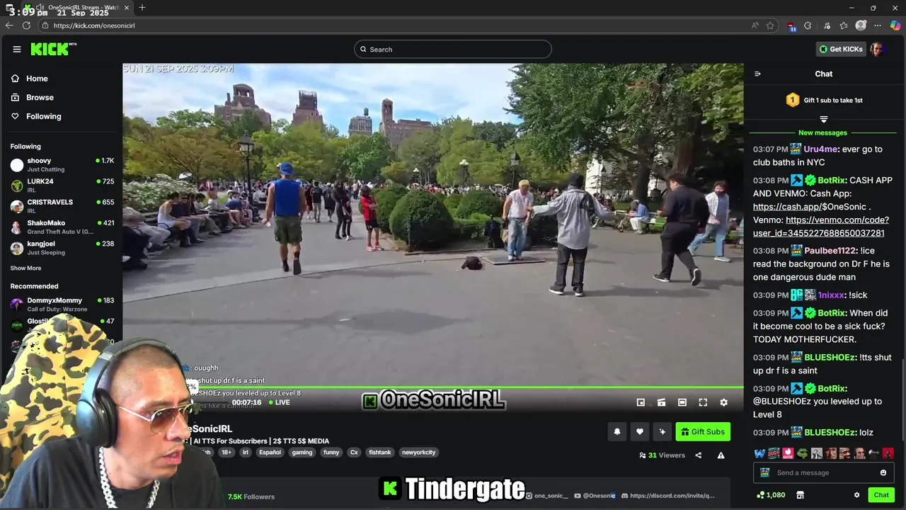
Task: Open the Kick hamburger sidebar menu
Action: point(16,49)
